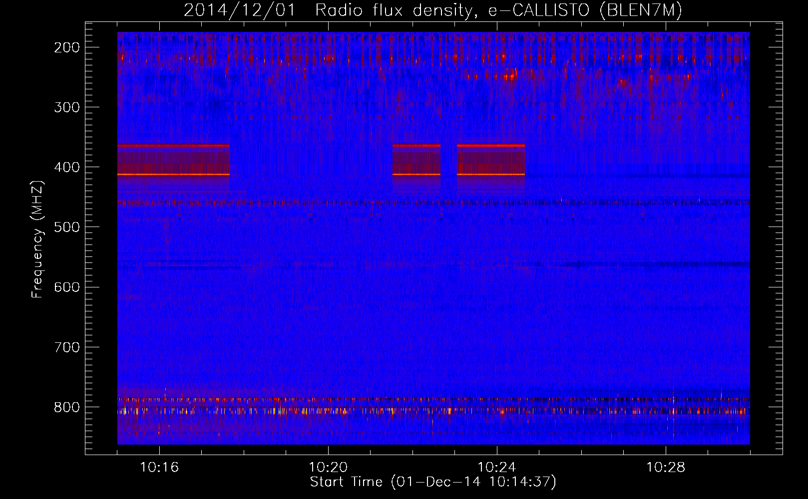Click the 600 frequency tick label

[66, 287]
